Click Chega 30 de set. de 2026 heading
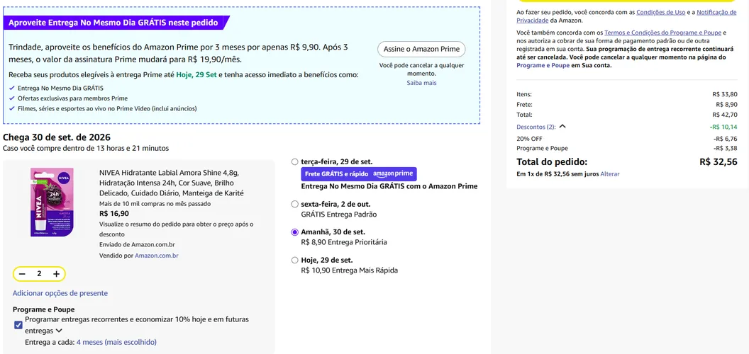This screenshot has height=354, width=749. [56, 137]
